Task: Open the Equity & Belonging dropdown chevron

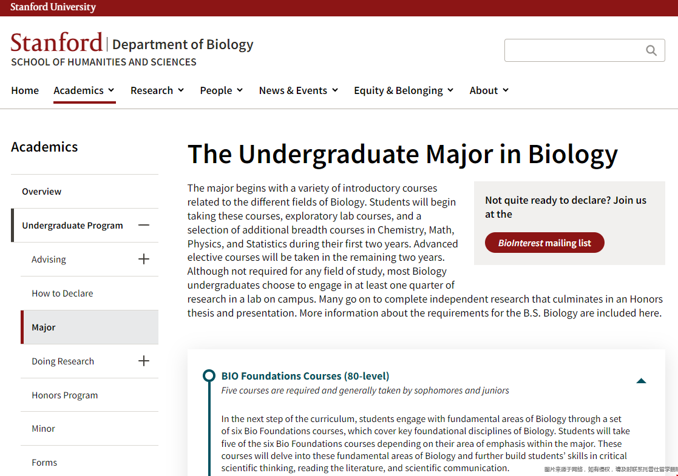Action: point(450,90)
